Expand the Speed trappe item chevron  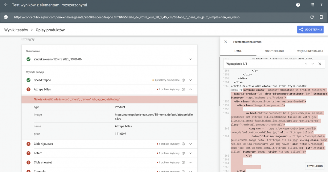click(191, 80)
